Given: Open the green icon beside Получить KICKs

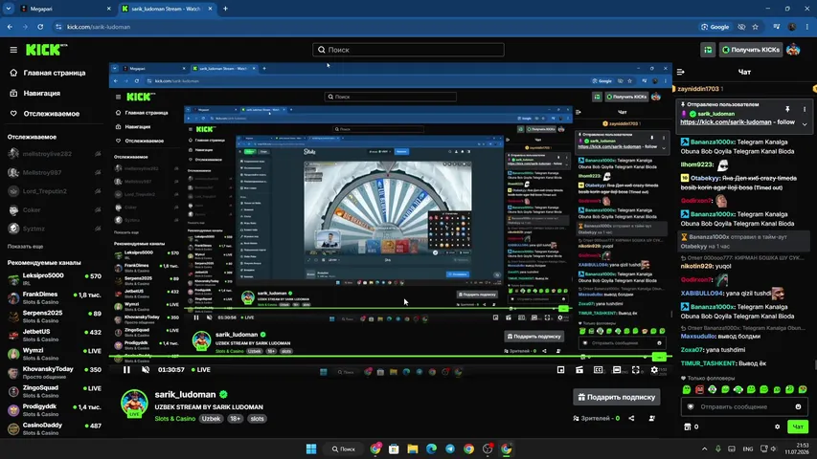Looking at the screenshot, I should click(x=708, y=50).
